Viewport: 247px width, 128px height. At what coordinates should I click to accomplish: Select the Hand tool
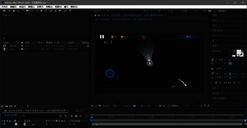pos(14,10)
